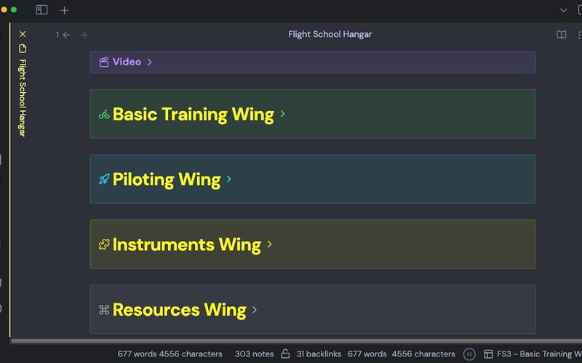Click the green window maximize button

(14, 10)
